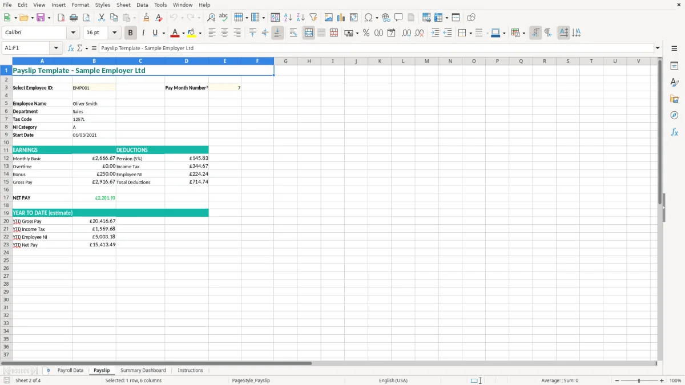Click the zoom slider in status bar

point(639,380)
